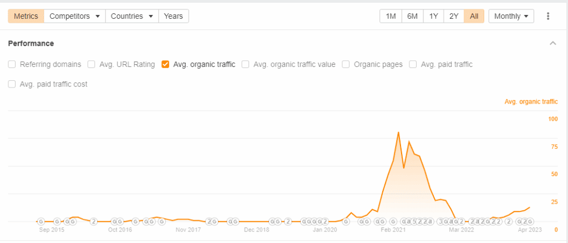Expand the Competitors dropdown
568x243 pixels.
(75, 16)
